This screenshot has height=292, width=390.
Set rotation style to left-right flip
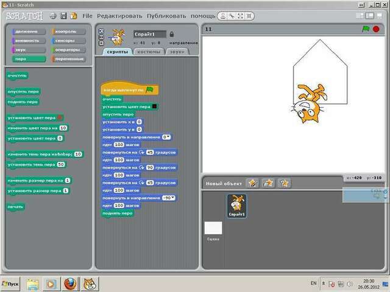(x=101, y=37)
